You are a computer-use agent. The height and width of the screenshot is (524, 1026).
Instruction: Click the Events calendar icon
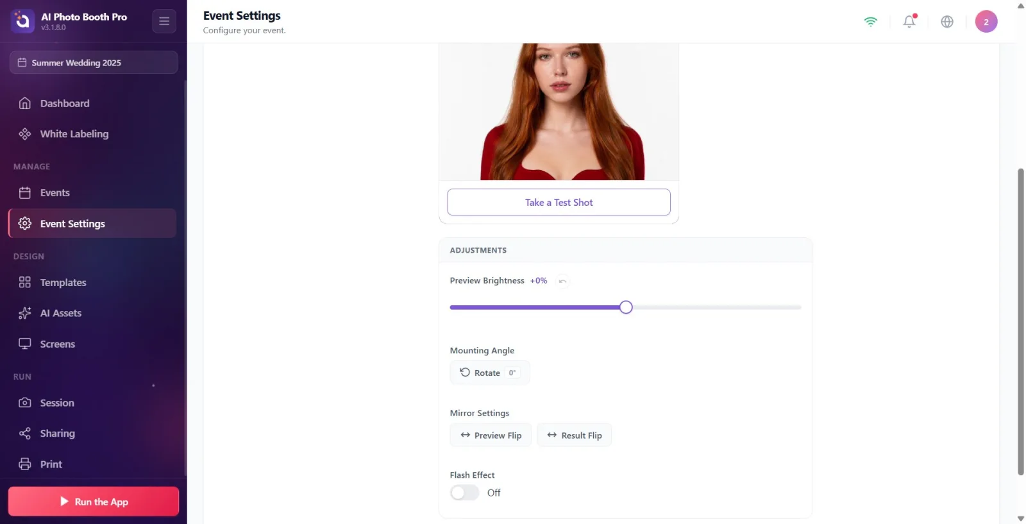25,192
